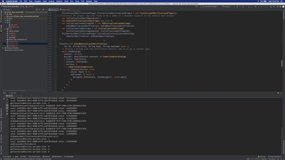Hide the Run tool window
This screenshot has width=285, height=160.
pyautogui.click(x=281, y=93)
